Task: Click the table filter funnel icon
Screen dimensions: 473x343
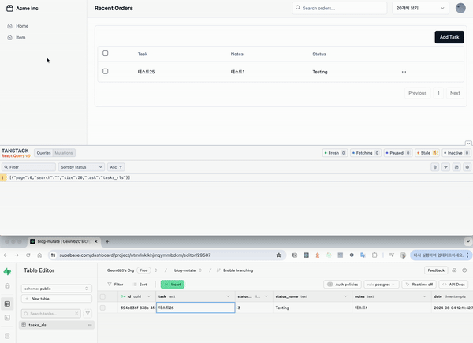Action: click(88, 314)
